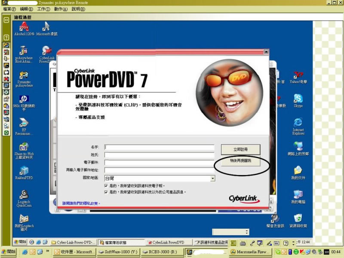
Task: Select the pcAnywhere Host Admin desktop icon
Action: (24, 55)
